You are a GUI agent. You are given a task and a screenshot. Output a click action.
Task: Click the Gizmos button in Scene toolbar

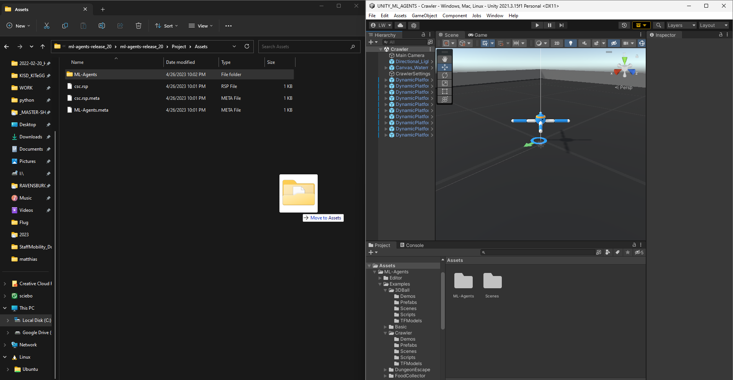click(642, 43)
